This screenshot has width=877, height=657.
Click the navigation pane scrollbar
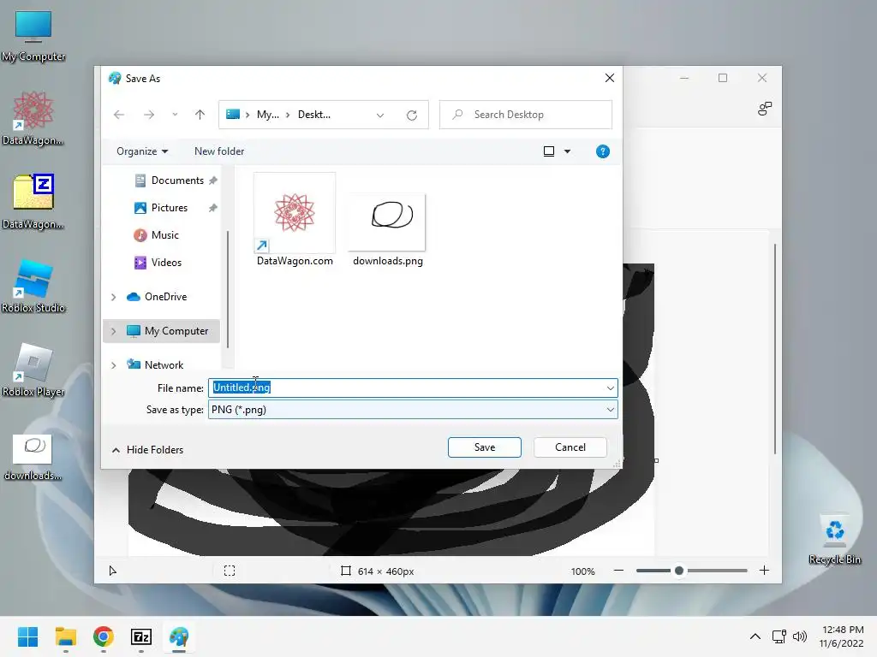(x=228, y=289)
